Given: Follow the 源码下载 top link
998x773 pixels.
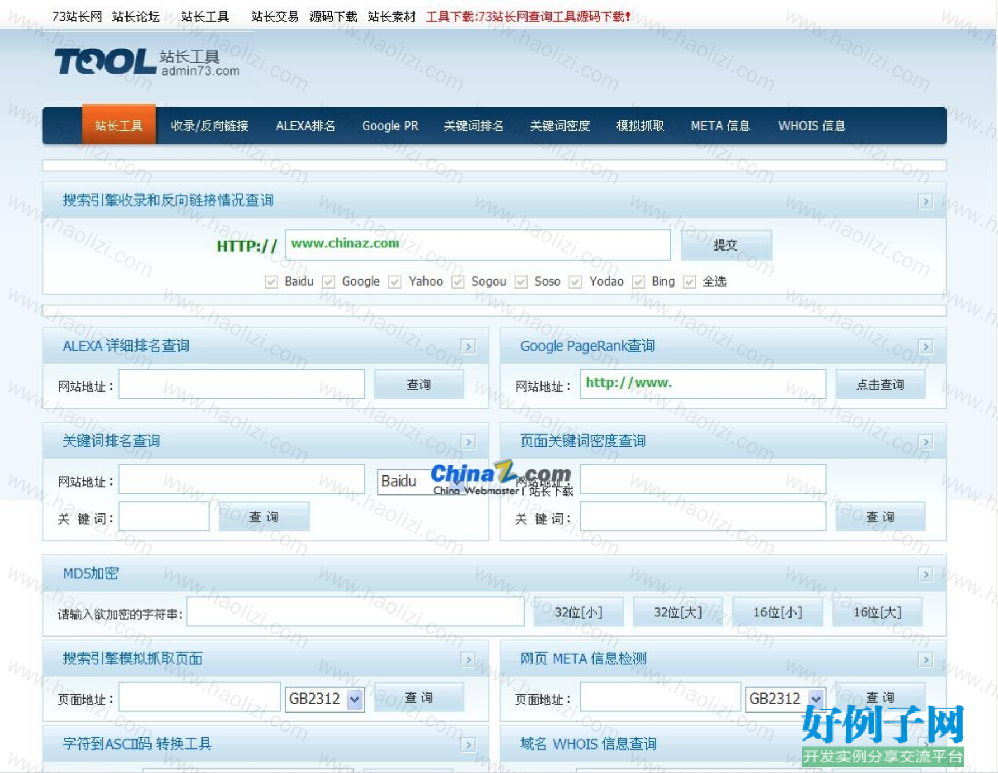Looking at the screenshot, I should coord(333,16).
